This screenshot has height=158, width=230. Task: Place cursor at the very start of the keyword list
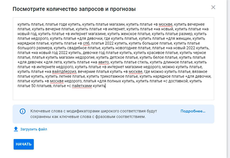tap(18, 24)
